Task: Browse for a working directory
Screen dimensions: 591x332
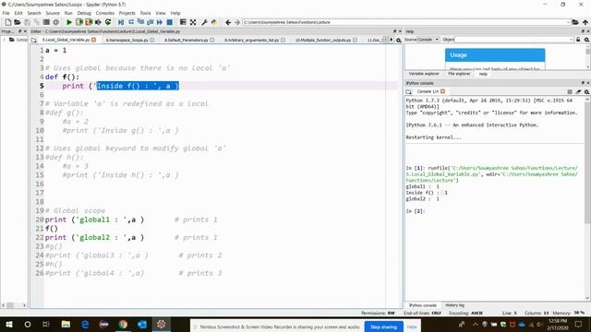Action: (575, 22)
